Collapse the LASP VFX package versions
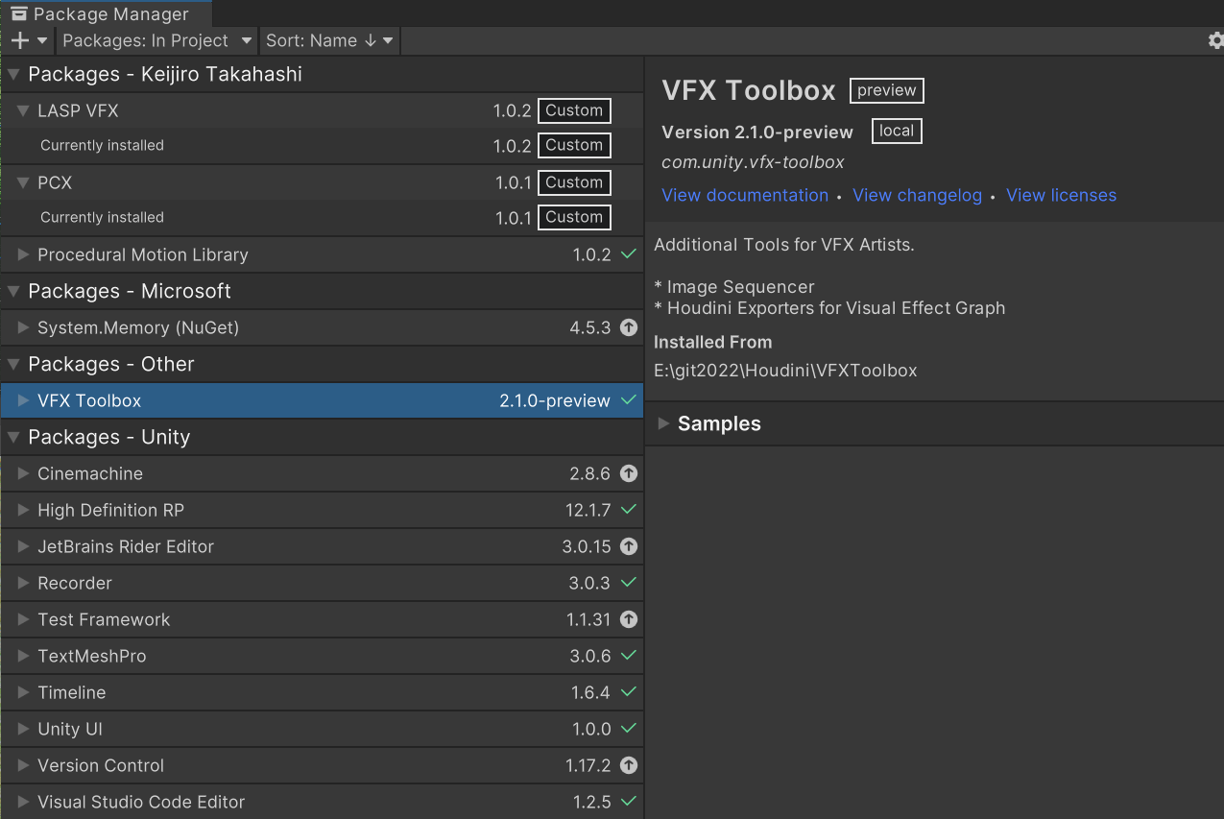Viewport: 1224px width, 819px height. (x=24, y=111)
